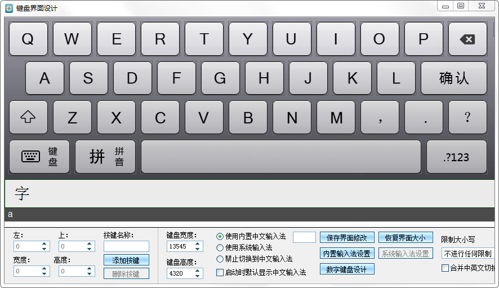The image size is (499, 288).
Task: Tap the keyboard icon key
Action: (39, 157)
